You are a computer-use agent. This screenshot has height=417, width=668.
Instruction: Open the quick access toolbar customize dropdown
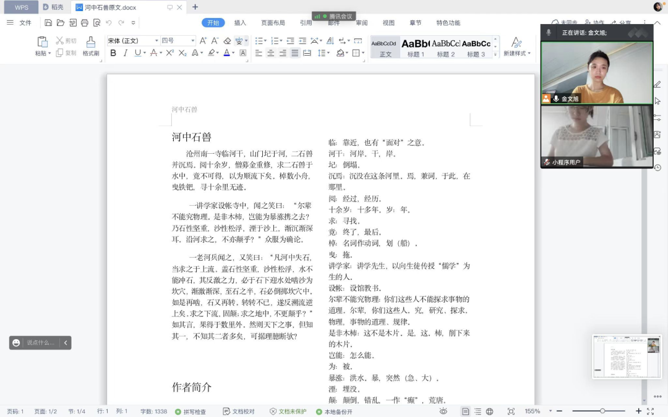pos(134,23)
